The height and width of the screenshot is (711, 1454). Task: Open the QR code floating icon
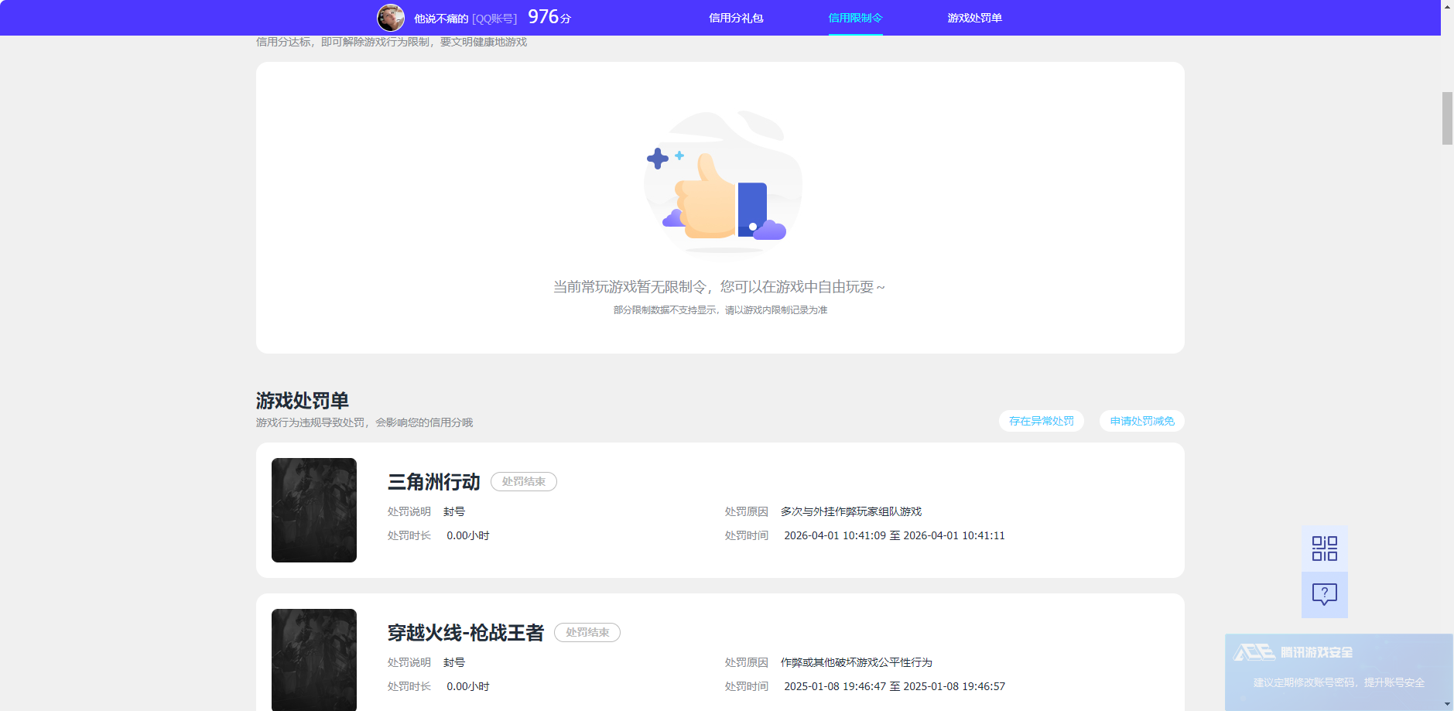pos(1324,549)
